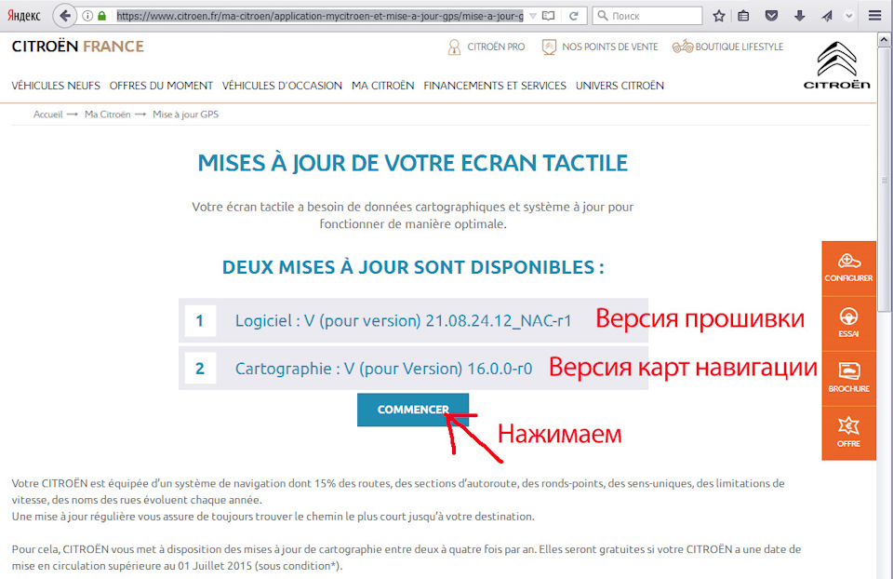The image size is (893, 579).
Task: Focus the browser URL address field
Action: coord(319,16)
